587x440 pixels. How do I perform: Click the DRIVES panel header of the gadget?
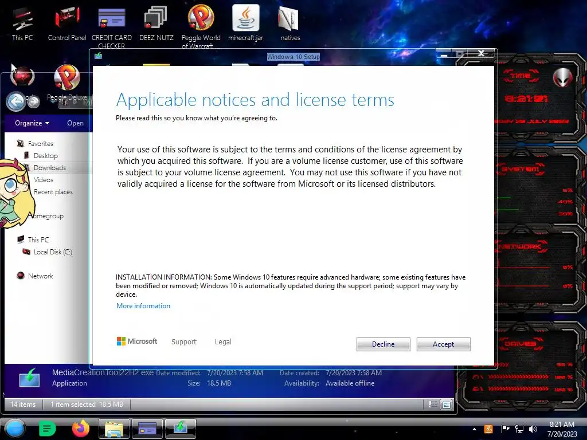pos(522,344)
